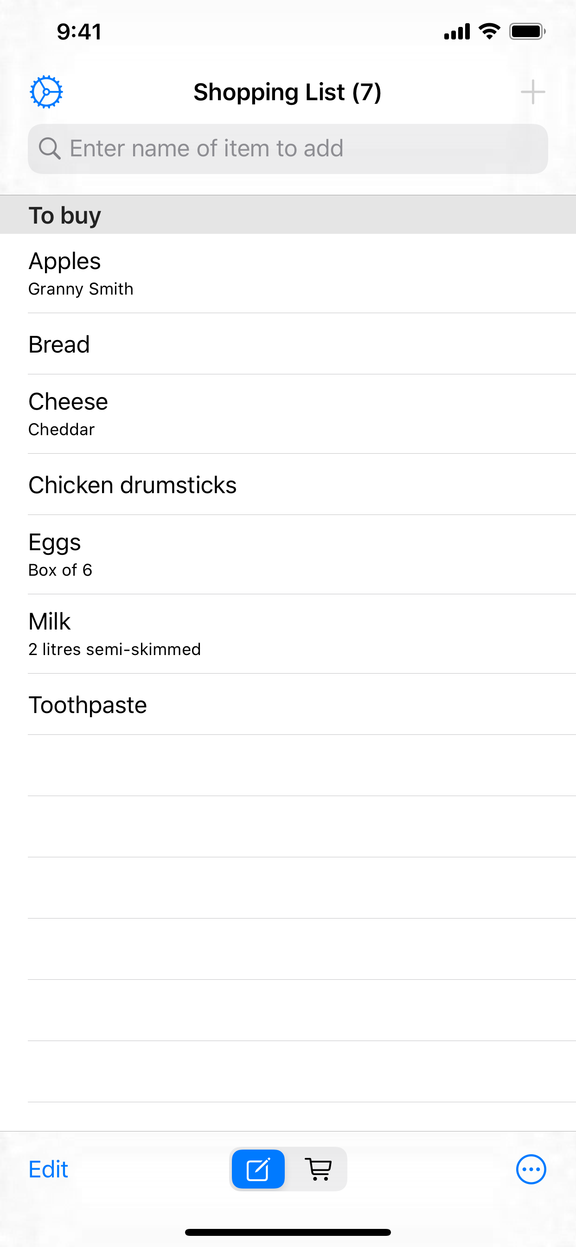576x1247 pixels.
Task: Open the Chicken drumsticks entry
Action: [x=288, y=485]
